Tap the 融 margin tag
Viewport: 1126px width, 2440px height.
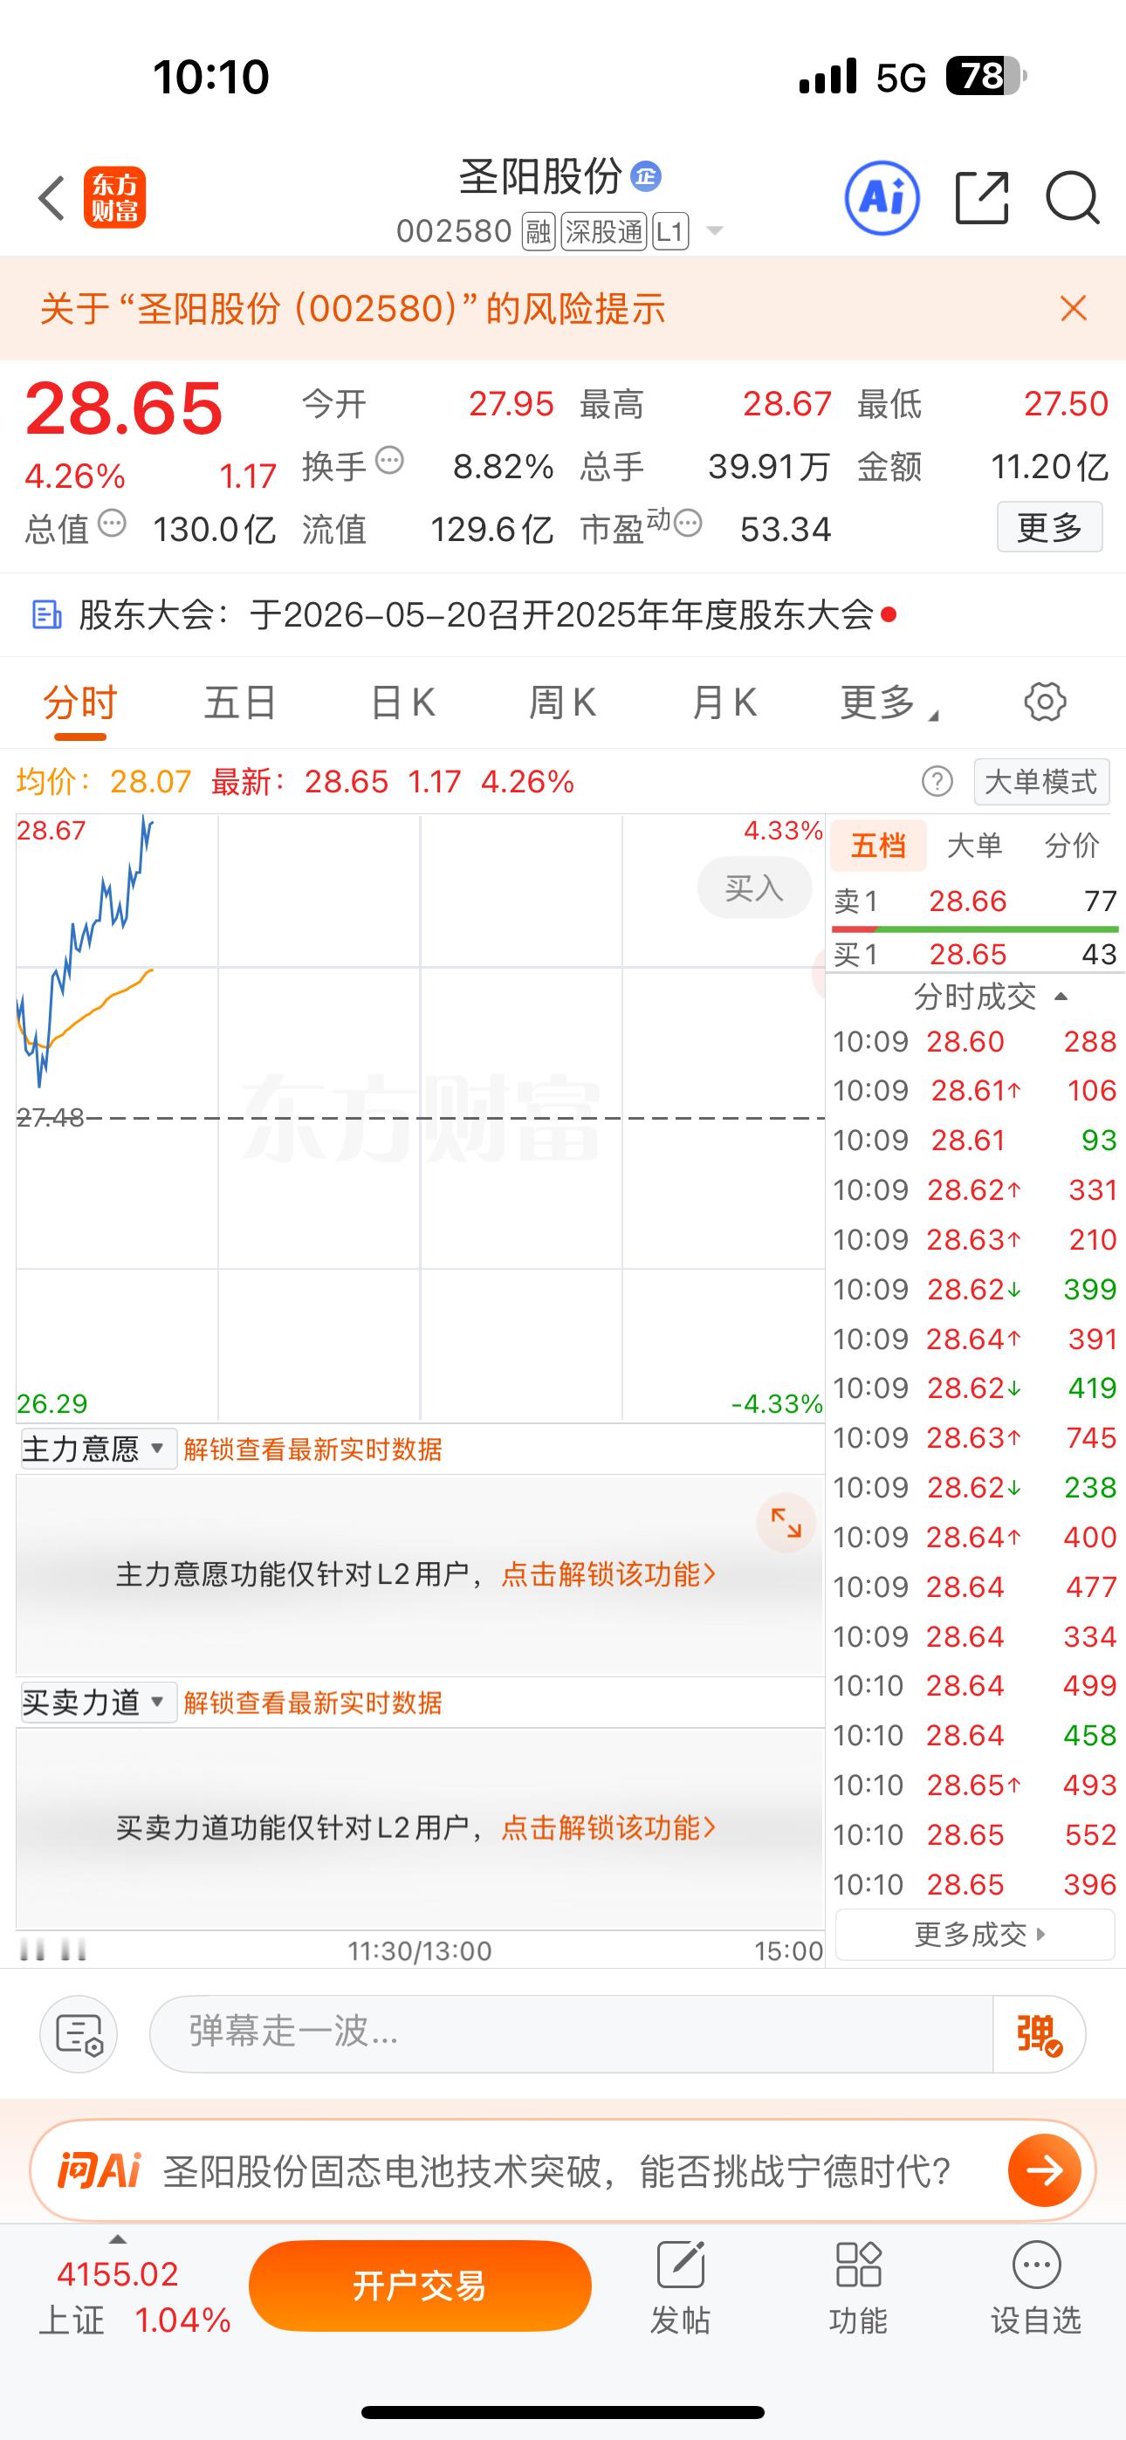pyautogui.click(x=539, y=232)
